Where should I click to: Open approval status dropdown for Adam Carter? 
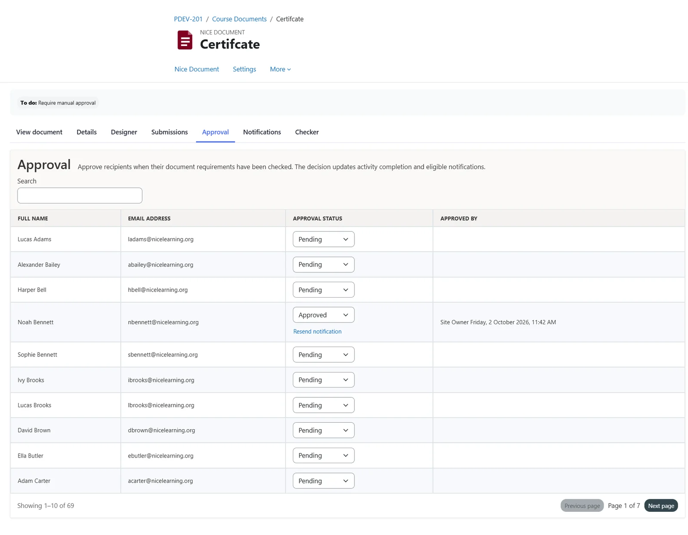pyautogui.click(x=323, y=481)
